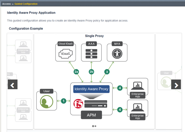The width and height of the screenshot is (185, 132).
Task: Click the green step 3 circle
Action: (x=107, y=72)
